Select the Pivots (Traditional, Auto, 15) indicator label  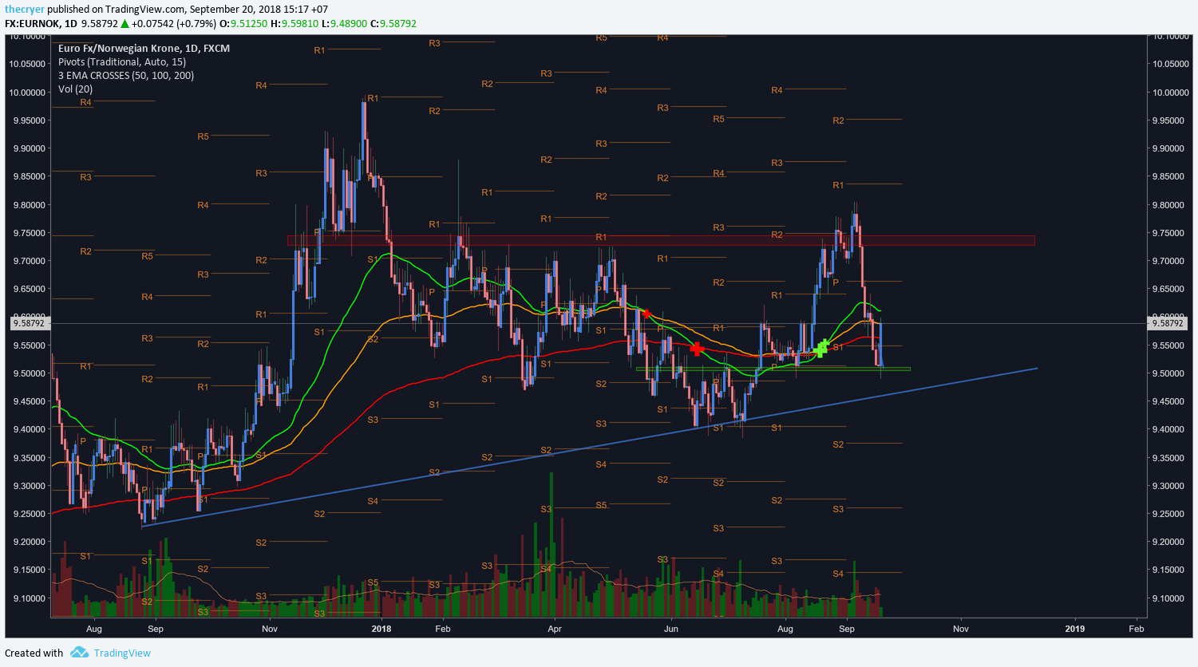pyautogui.click(x=122, y=61)
